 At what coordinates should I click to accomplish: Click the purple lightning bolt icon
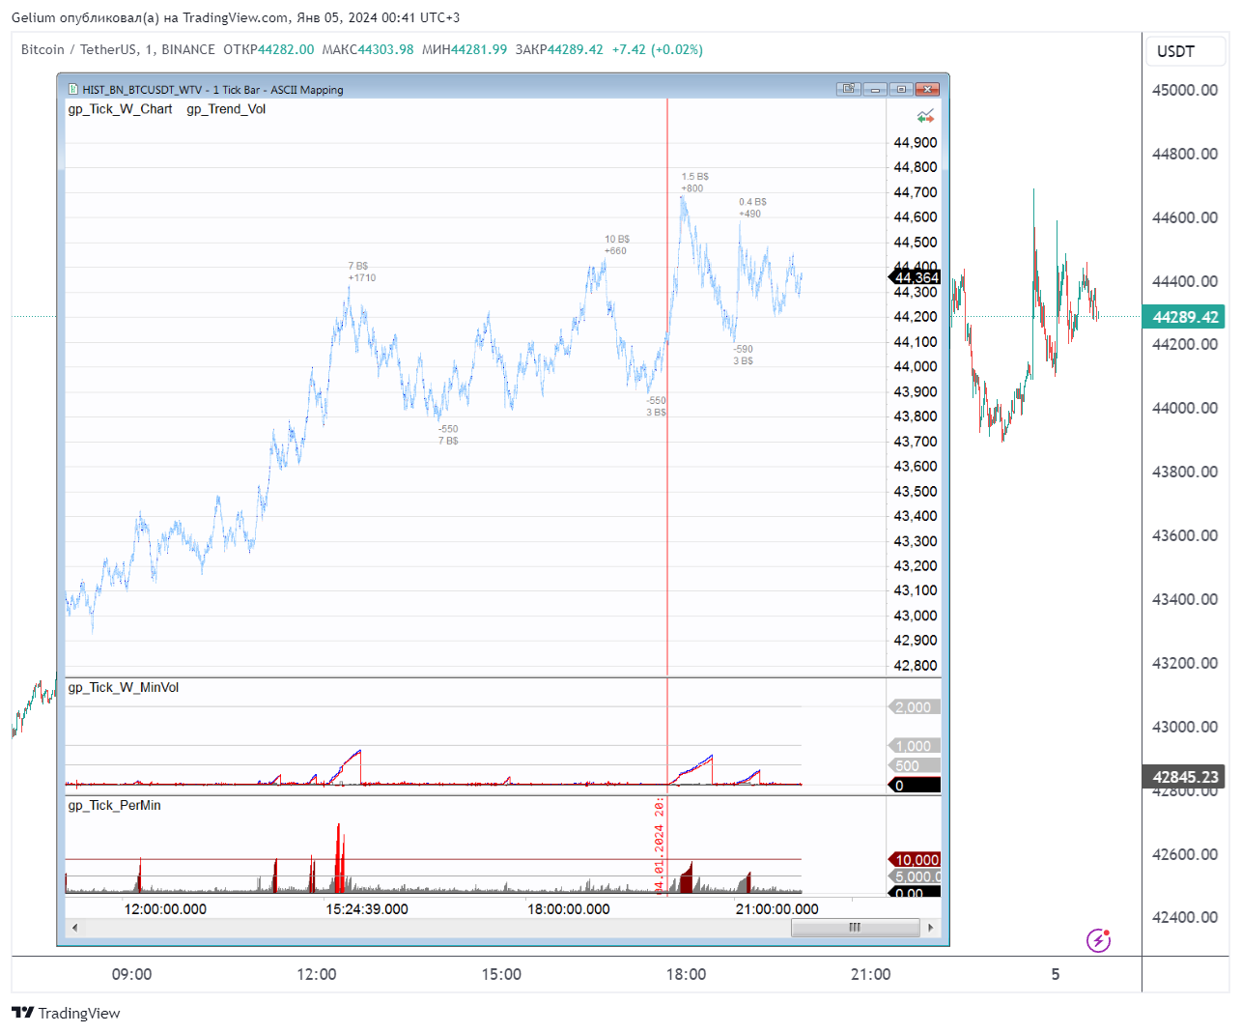pos(1098,940)
